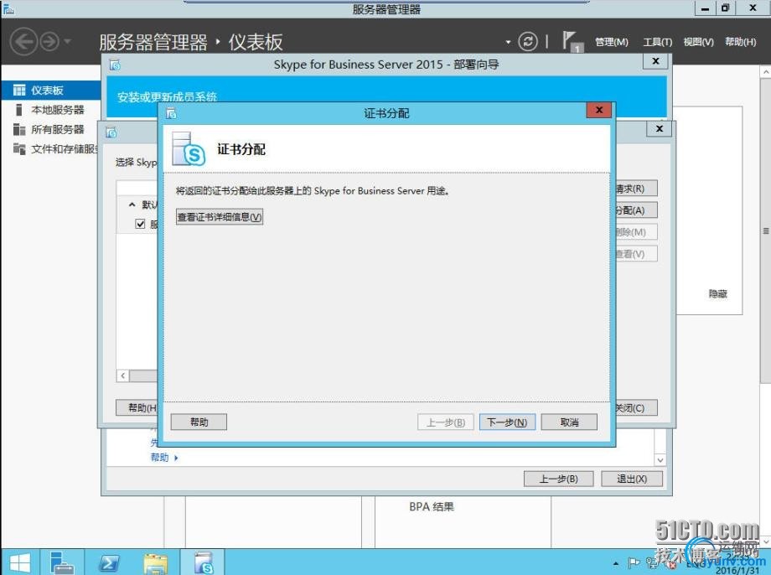Viewport: 771px width, 575px height.
Task: Open Server Manager from the taskbar
Action: click(x=62, y=562)
